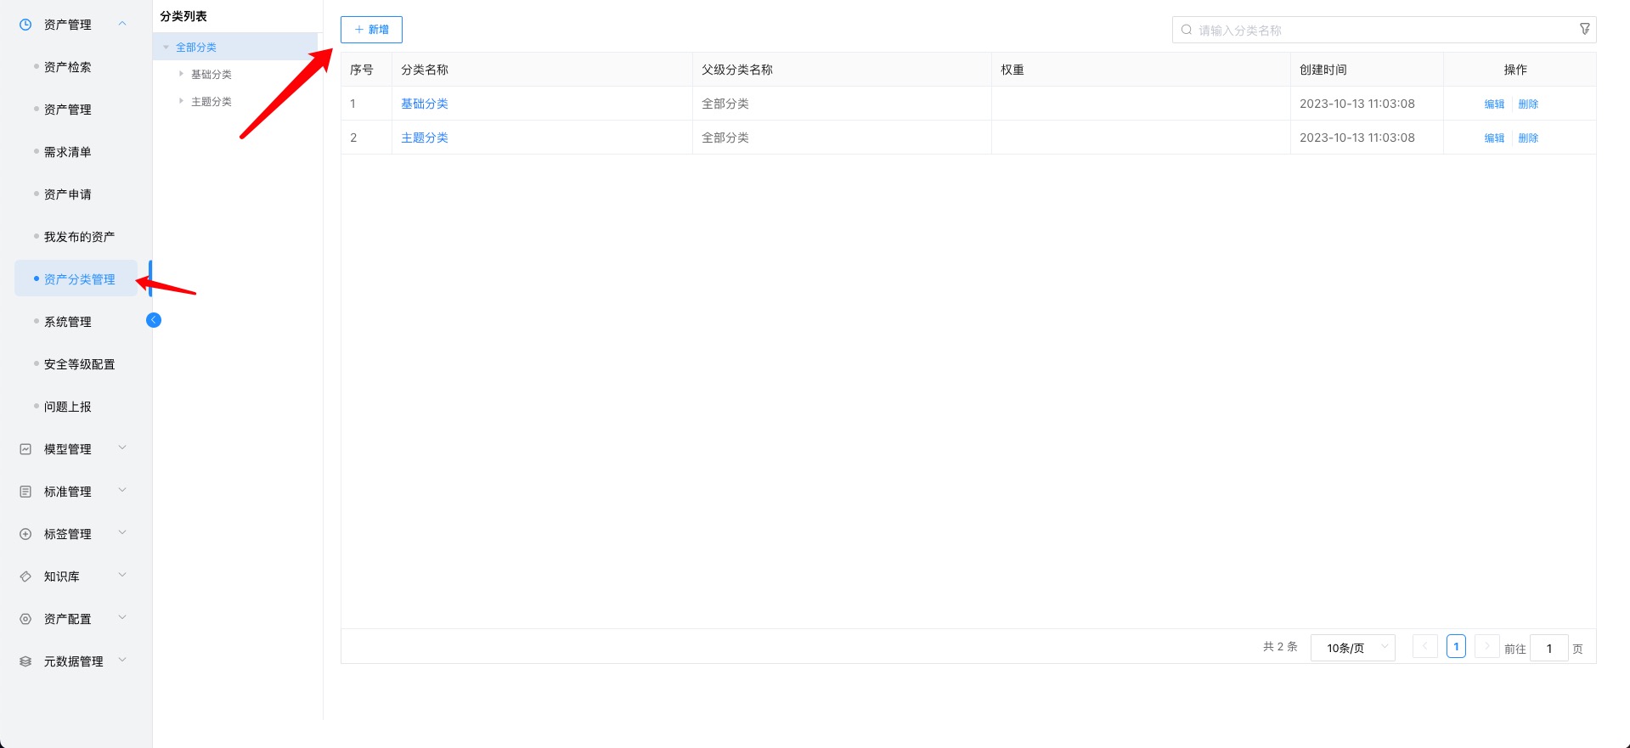The width and height of the screenshot is (1630, 748).
Task: Collapse the 资产管理 top menu chevron
Action: 122,24
